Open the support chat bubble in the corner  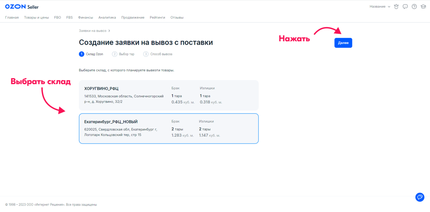click(x=420, y=197)
